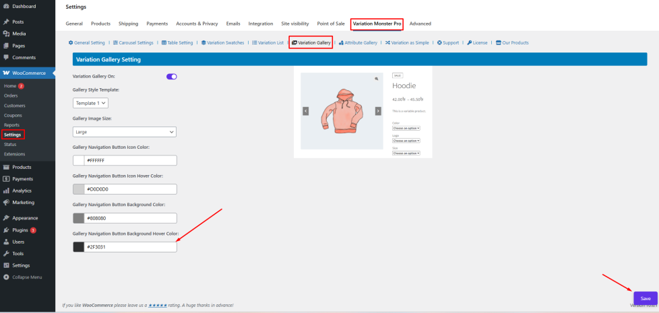
Task: Click the Appearance paintbrush icon
Action: pos(6,218)
